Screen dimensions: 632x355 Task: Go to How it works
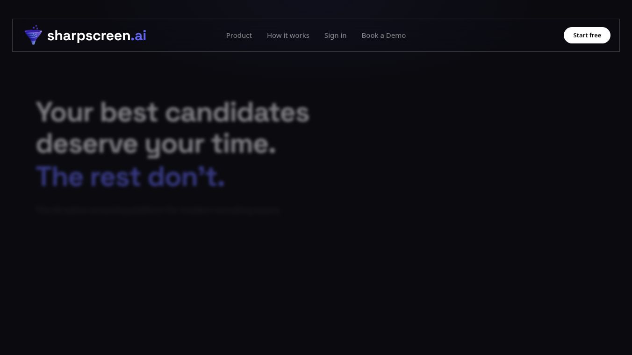coord(288,35)
